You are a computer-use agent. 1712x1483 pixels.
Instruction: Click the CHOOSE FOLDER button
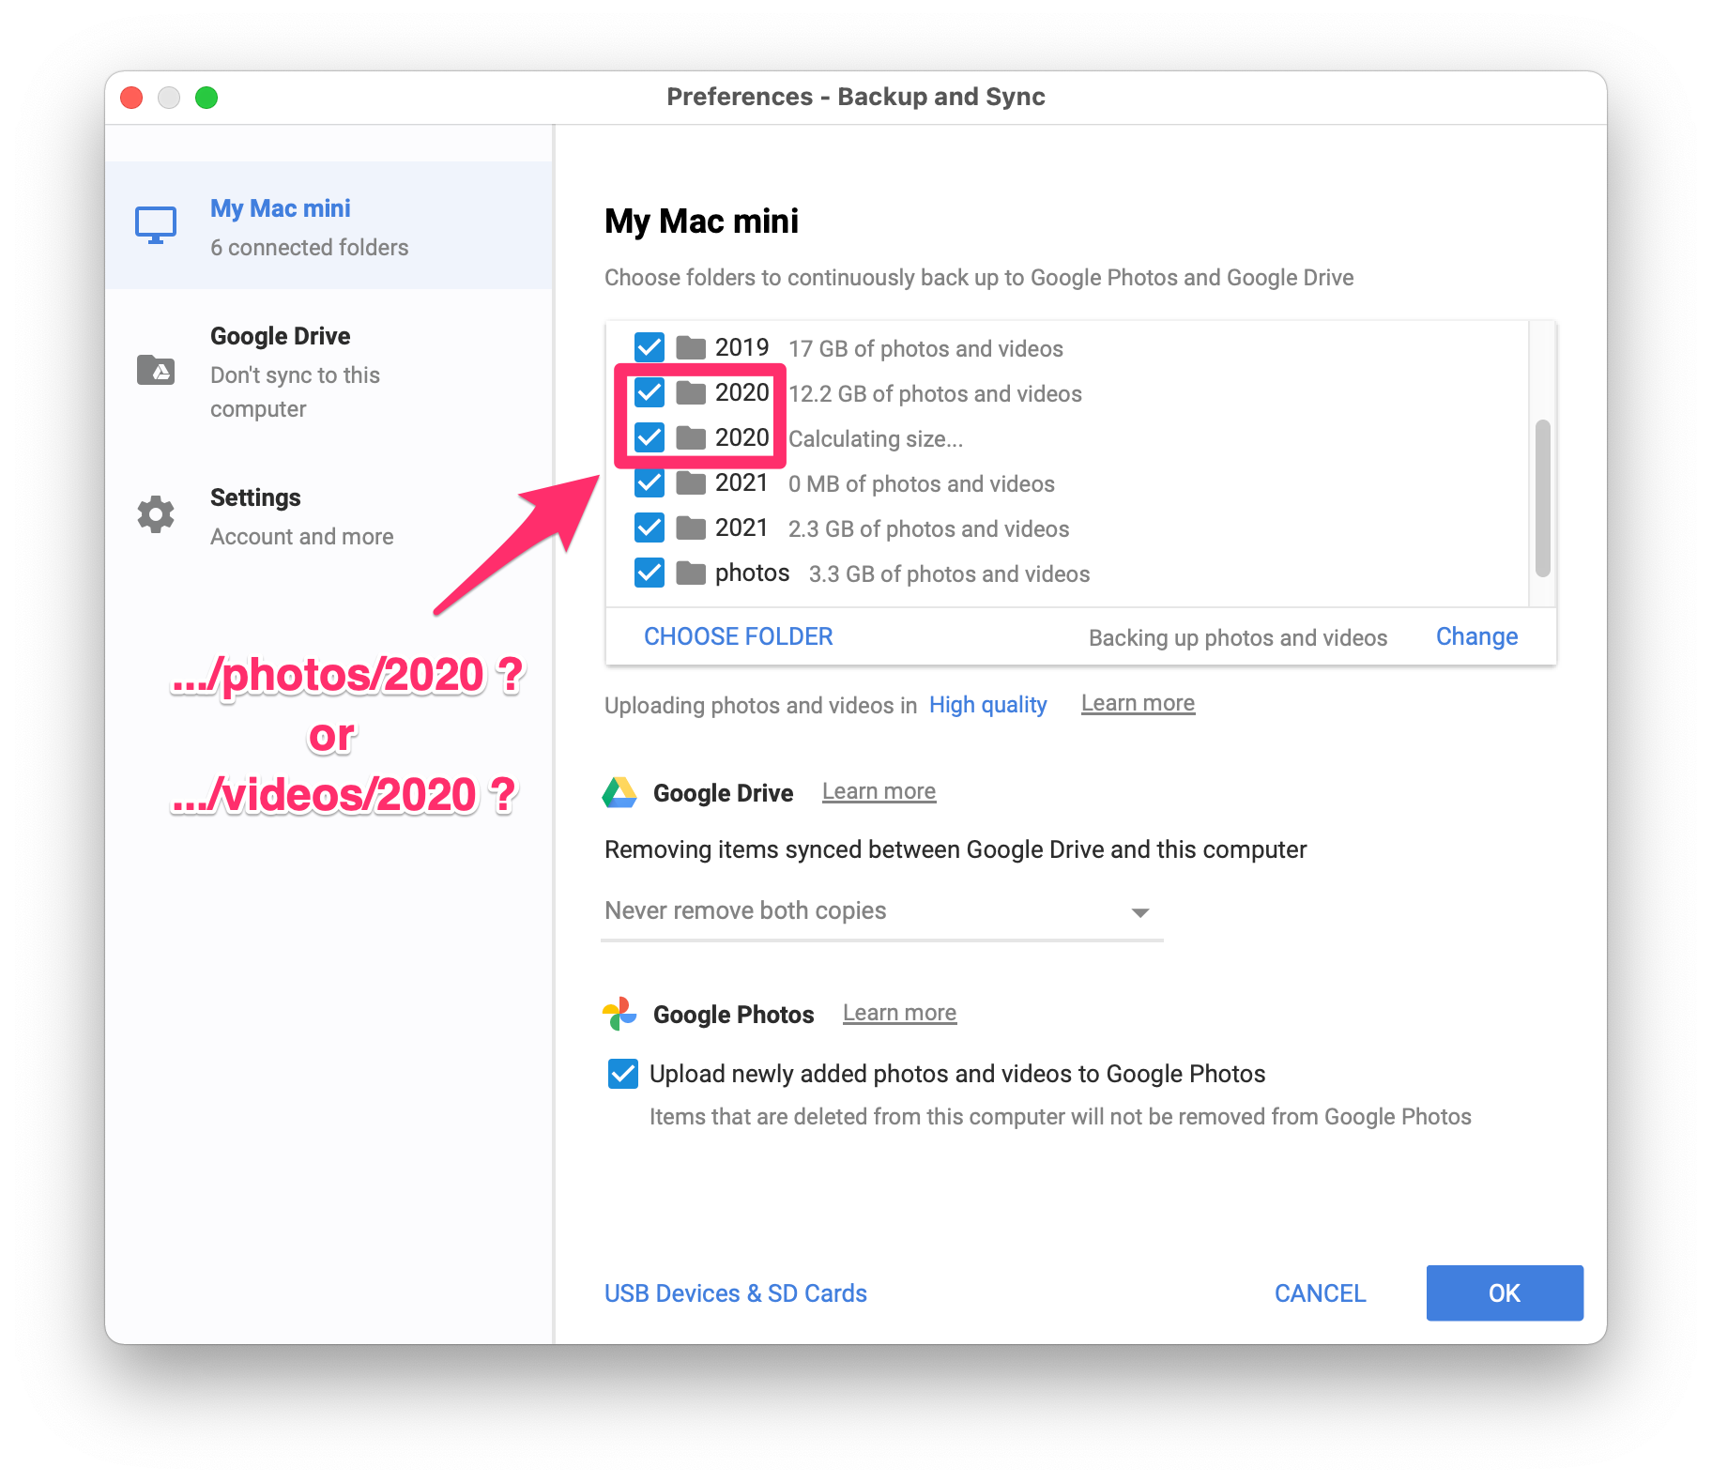click(739, 637)
